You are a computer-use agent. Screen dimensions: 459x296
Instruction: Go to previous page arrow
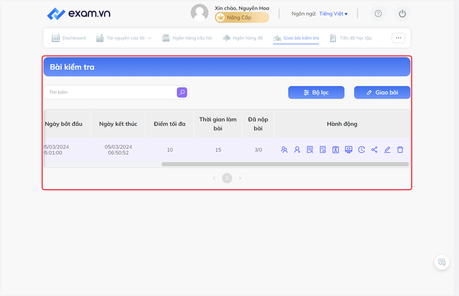coord(214,178)
